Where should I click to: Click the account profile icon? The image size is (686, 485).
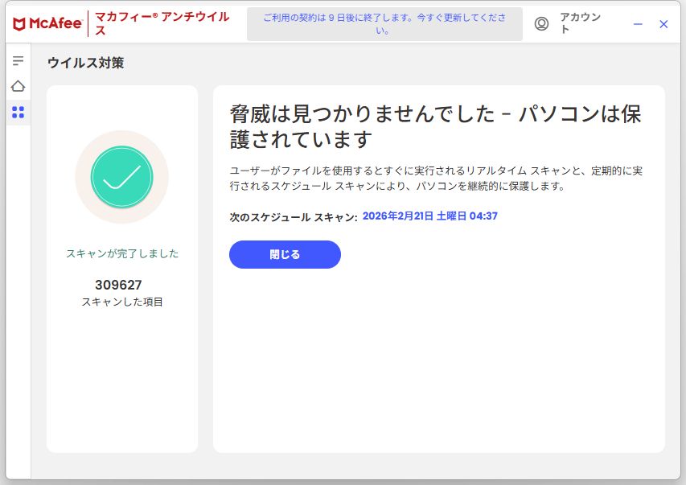pos(541,24)
